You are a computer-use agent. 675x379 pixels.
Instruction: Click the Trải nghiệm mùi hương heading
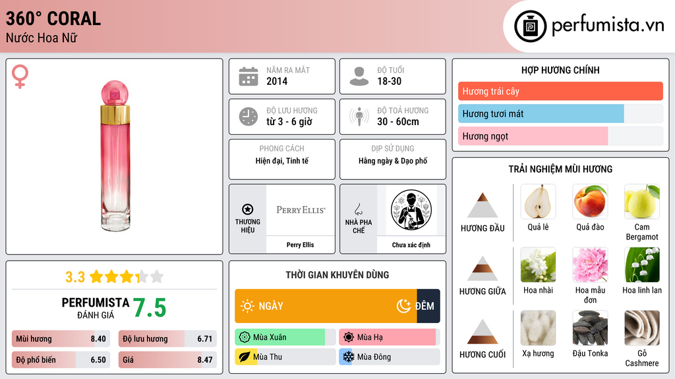click(x=560, y=169)
